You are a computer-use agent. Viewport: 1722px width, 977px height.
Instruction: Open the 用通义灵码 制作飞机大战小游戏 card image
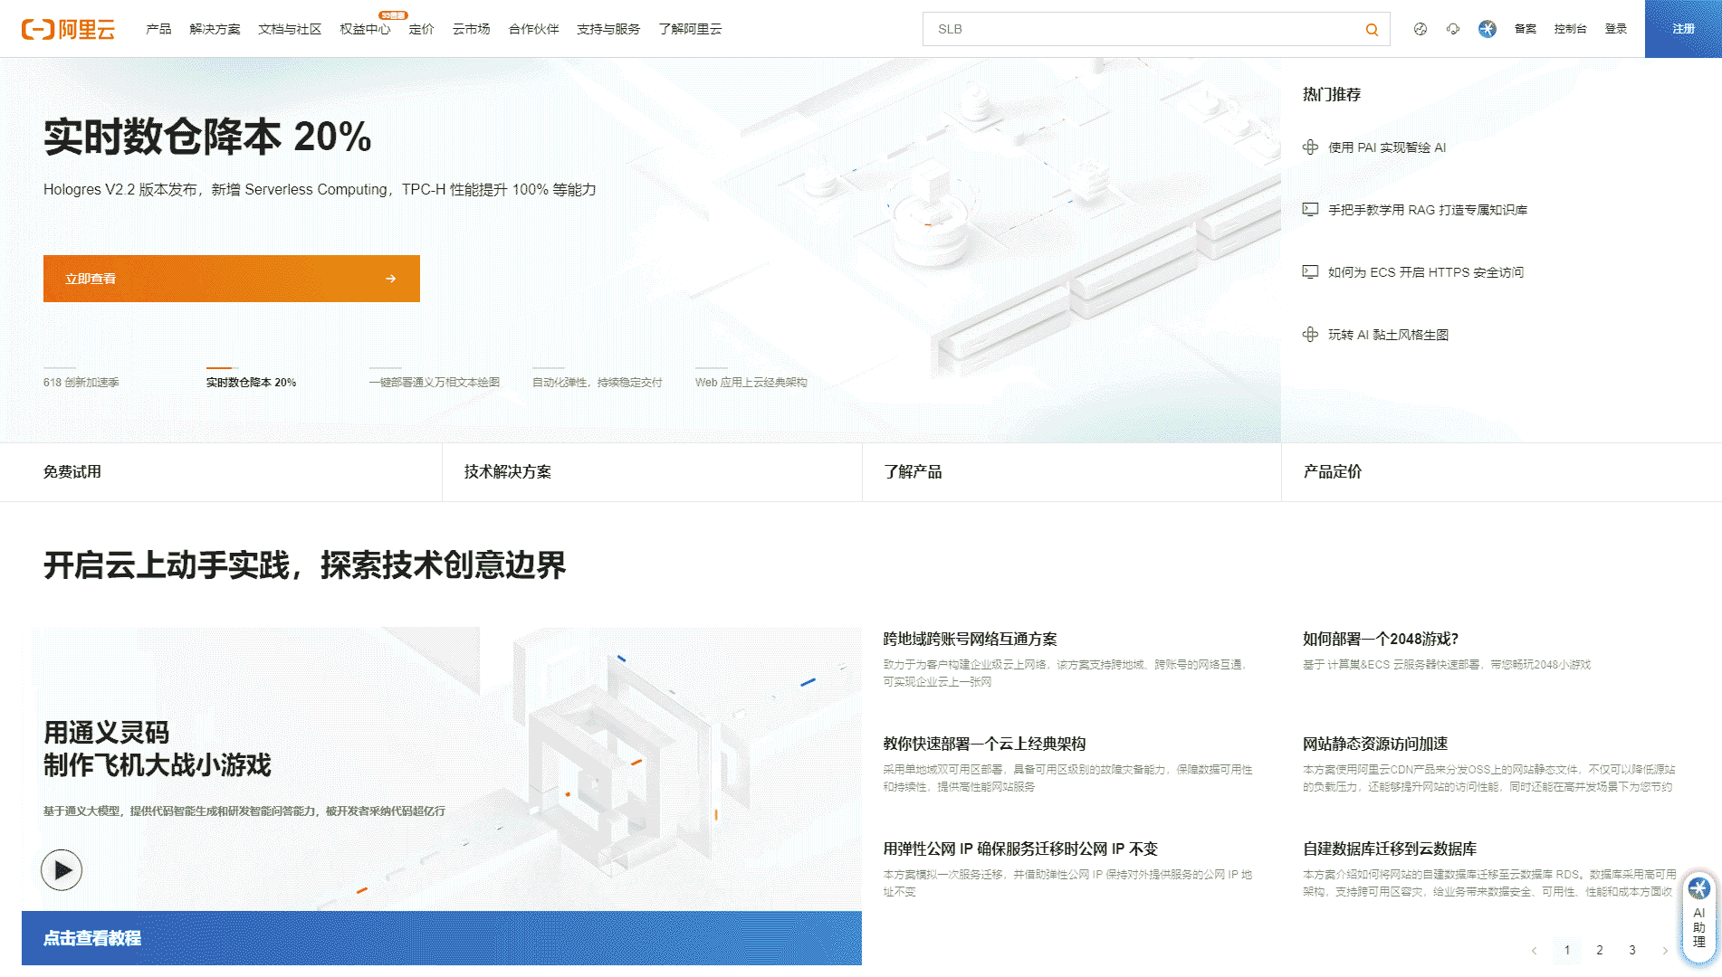(442, 769)
